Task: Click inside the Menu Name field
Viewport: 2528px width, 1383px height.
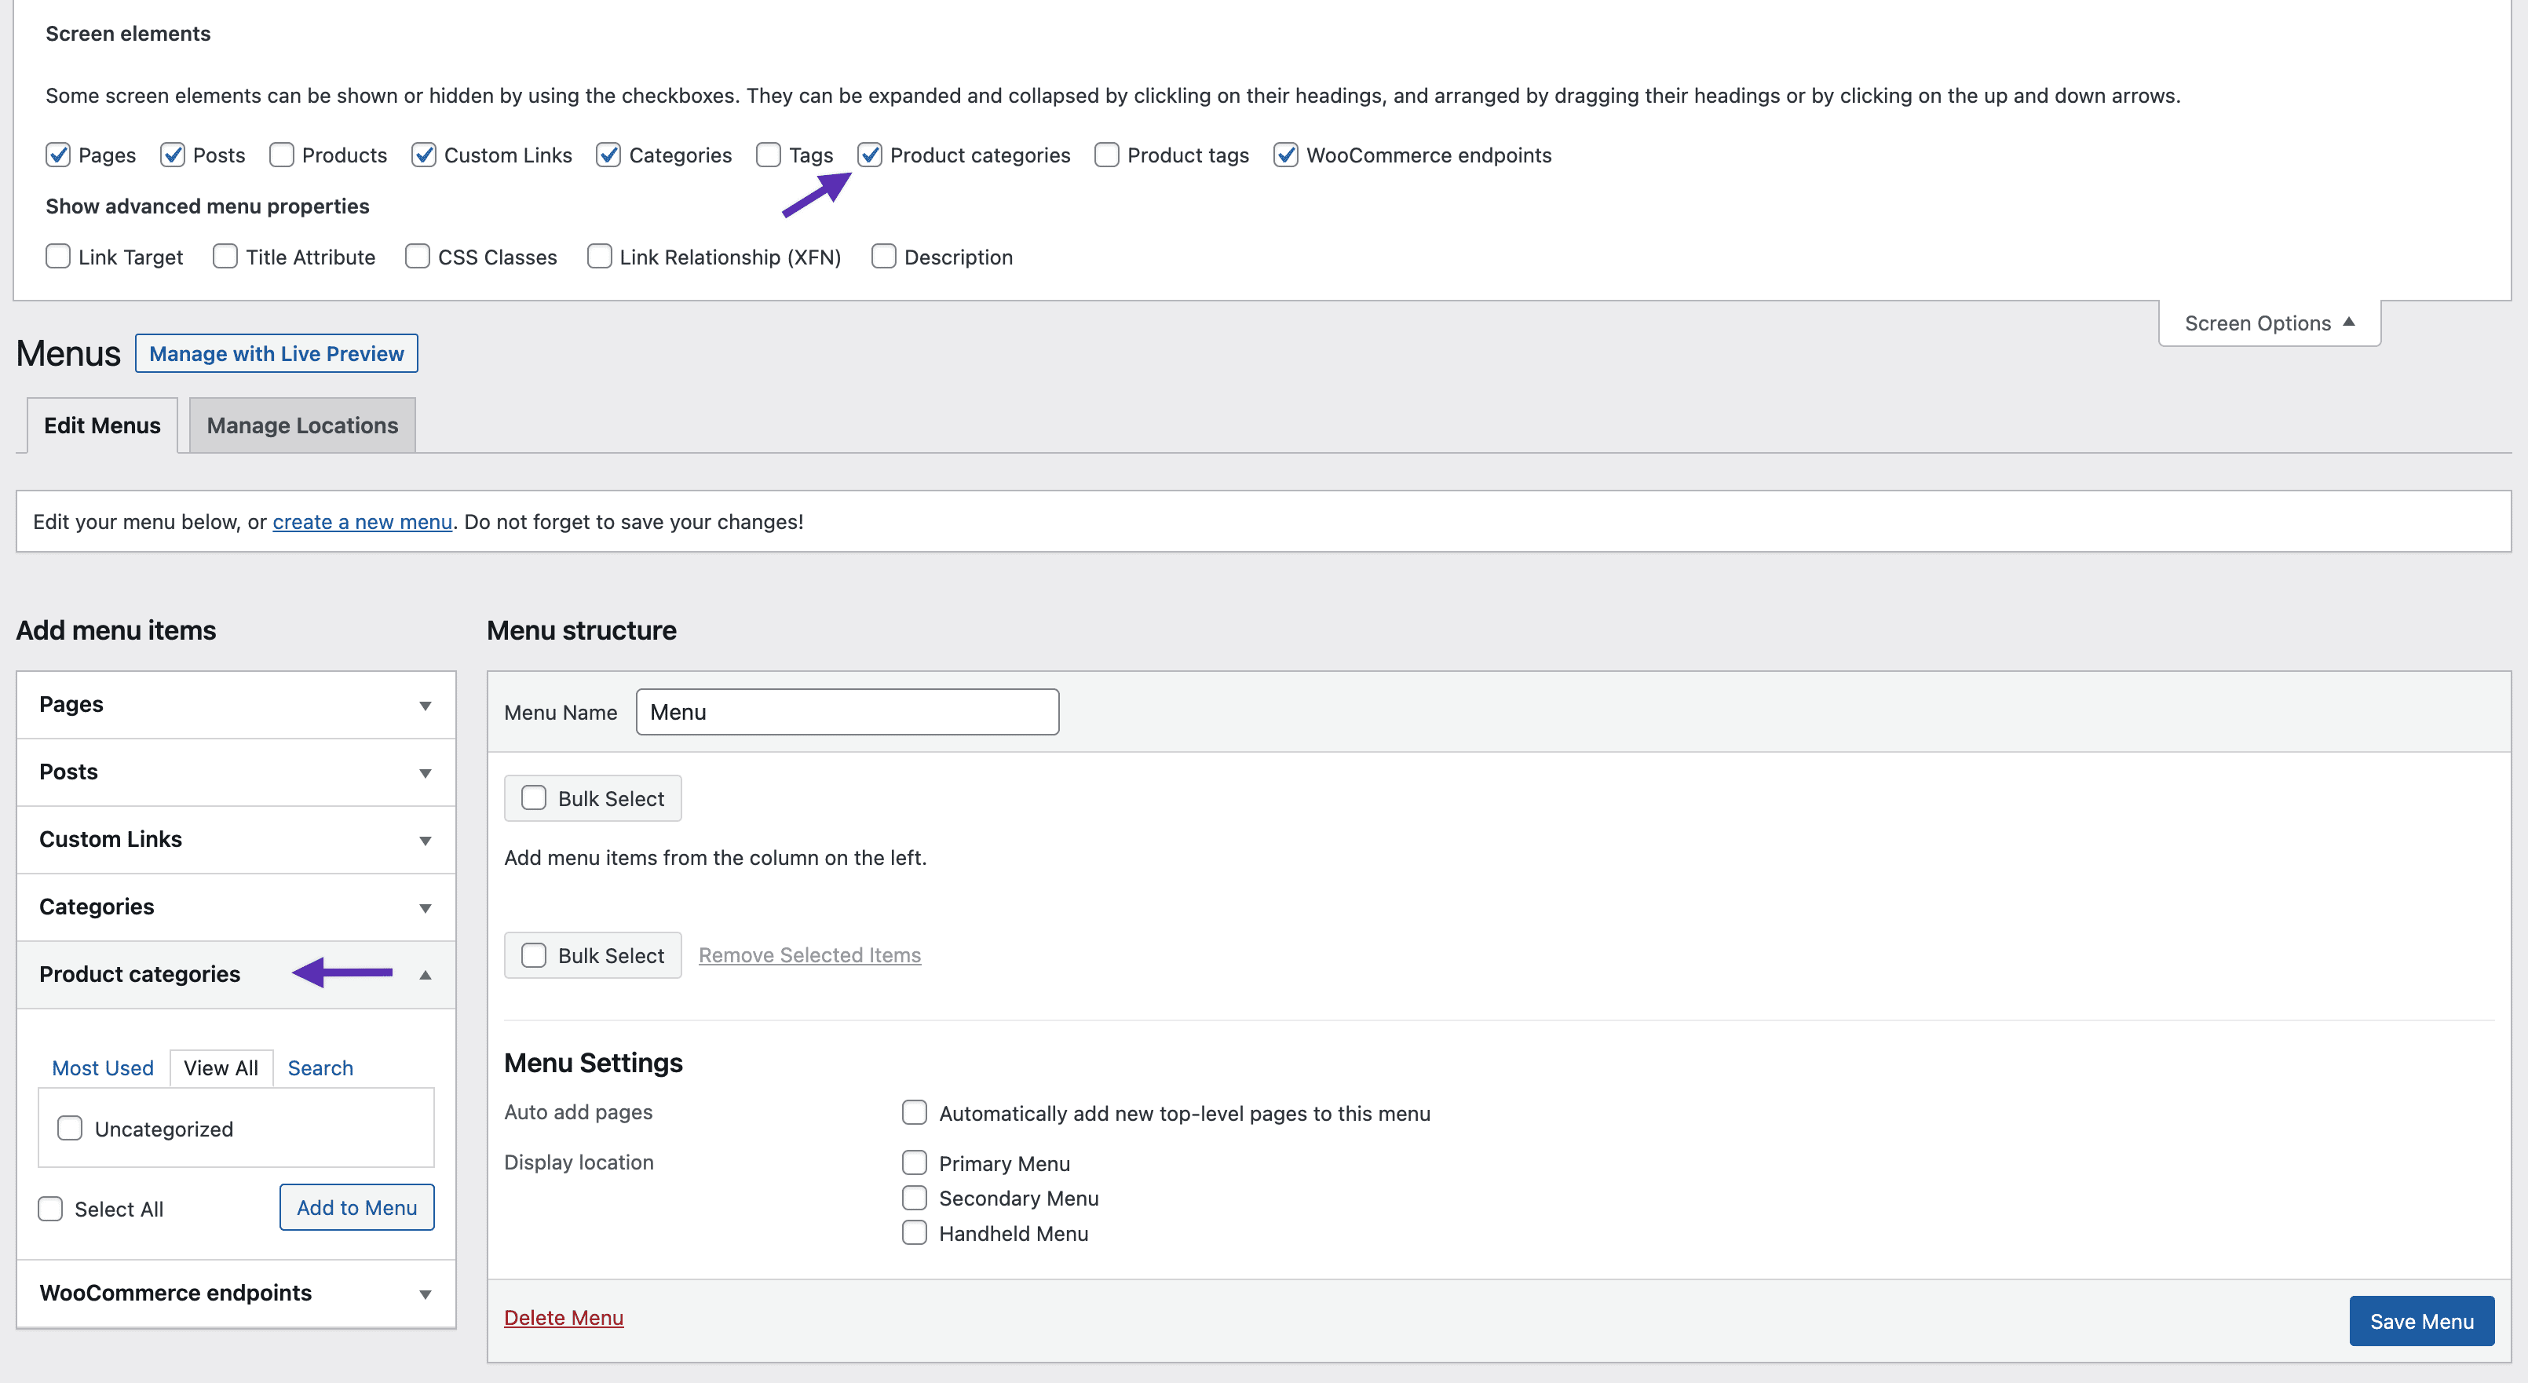Action: click(846, 711)
